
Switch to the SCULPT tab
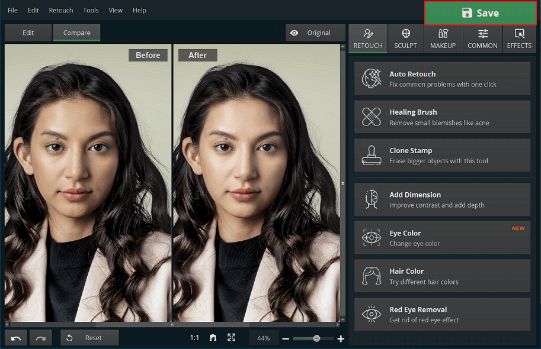[405, 38]
